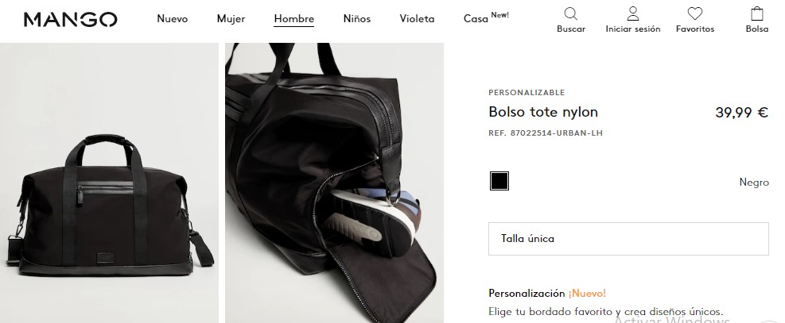The width and height of the screenshot is (785, 323).
Task: Click the Personalización ¡Nuevo! heading
Action: tap(547, 293)
